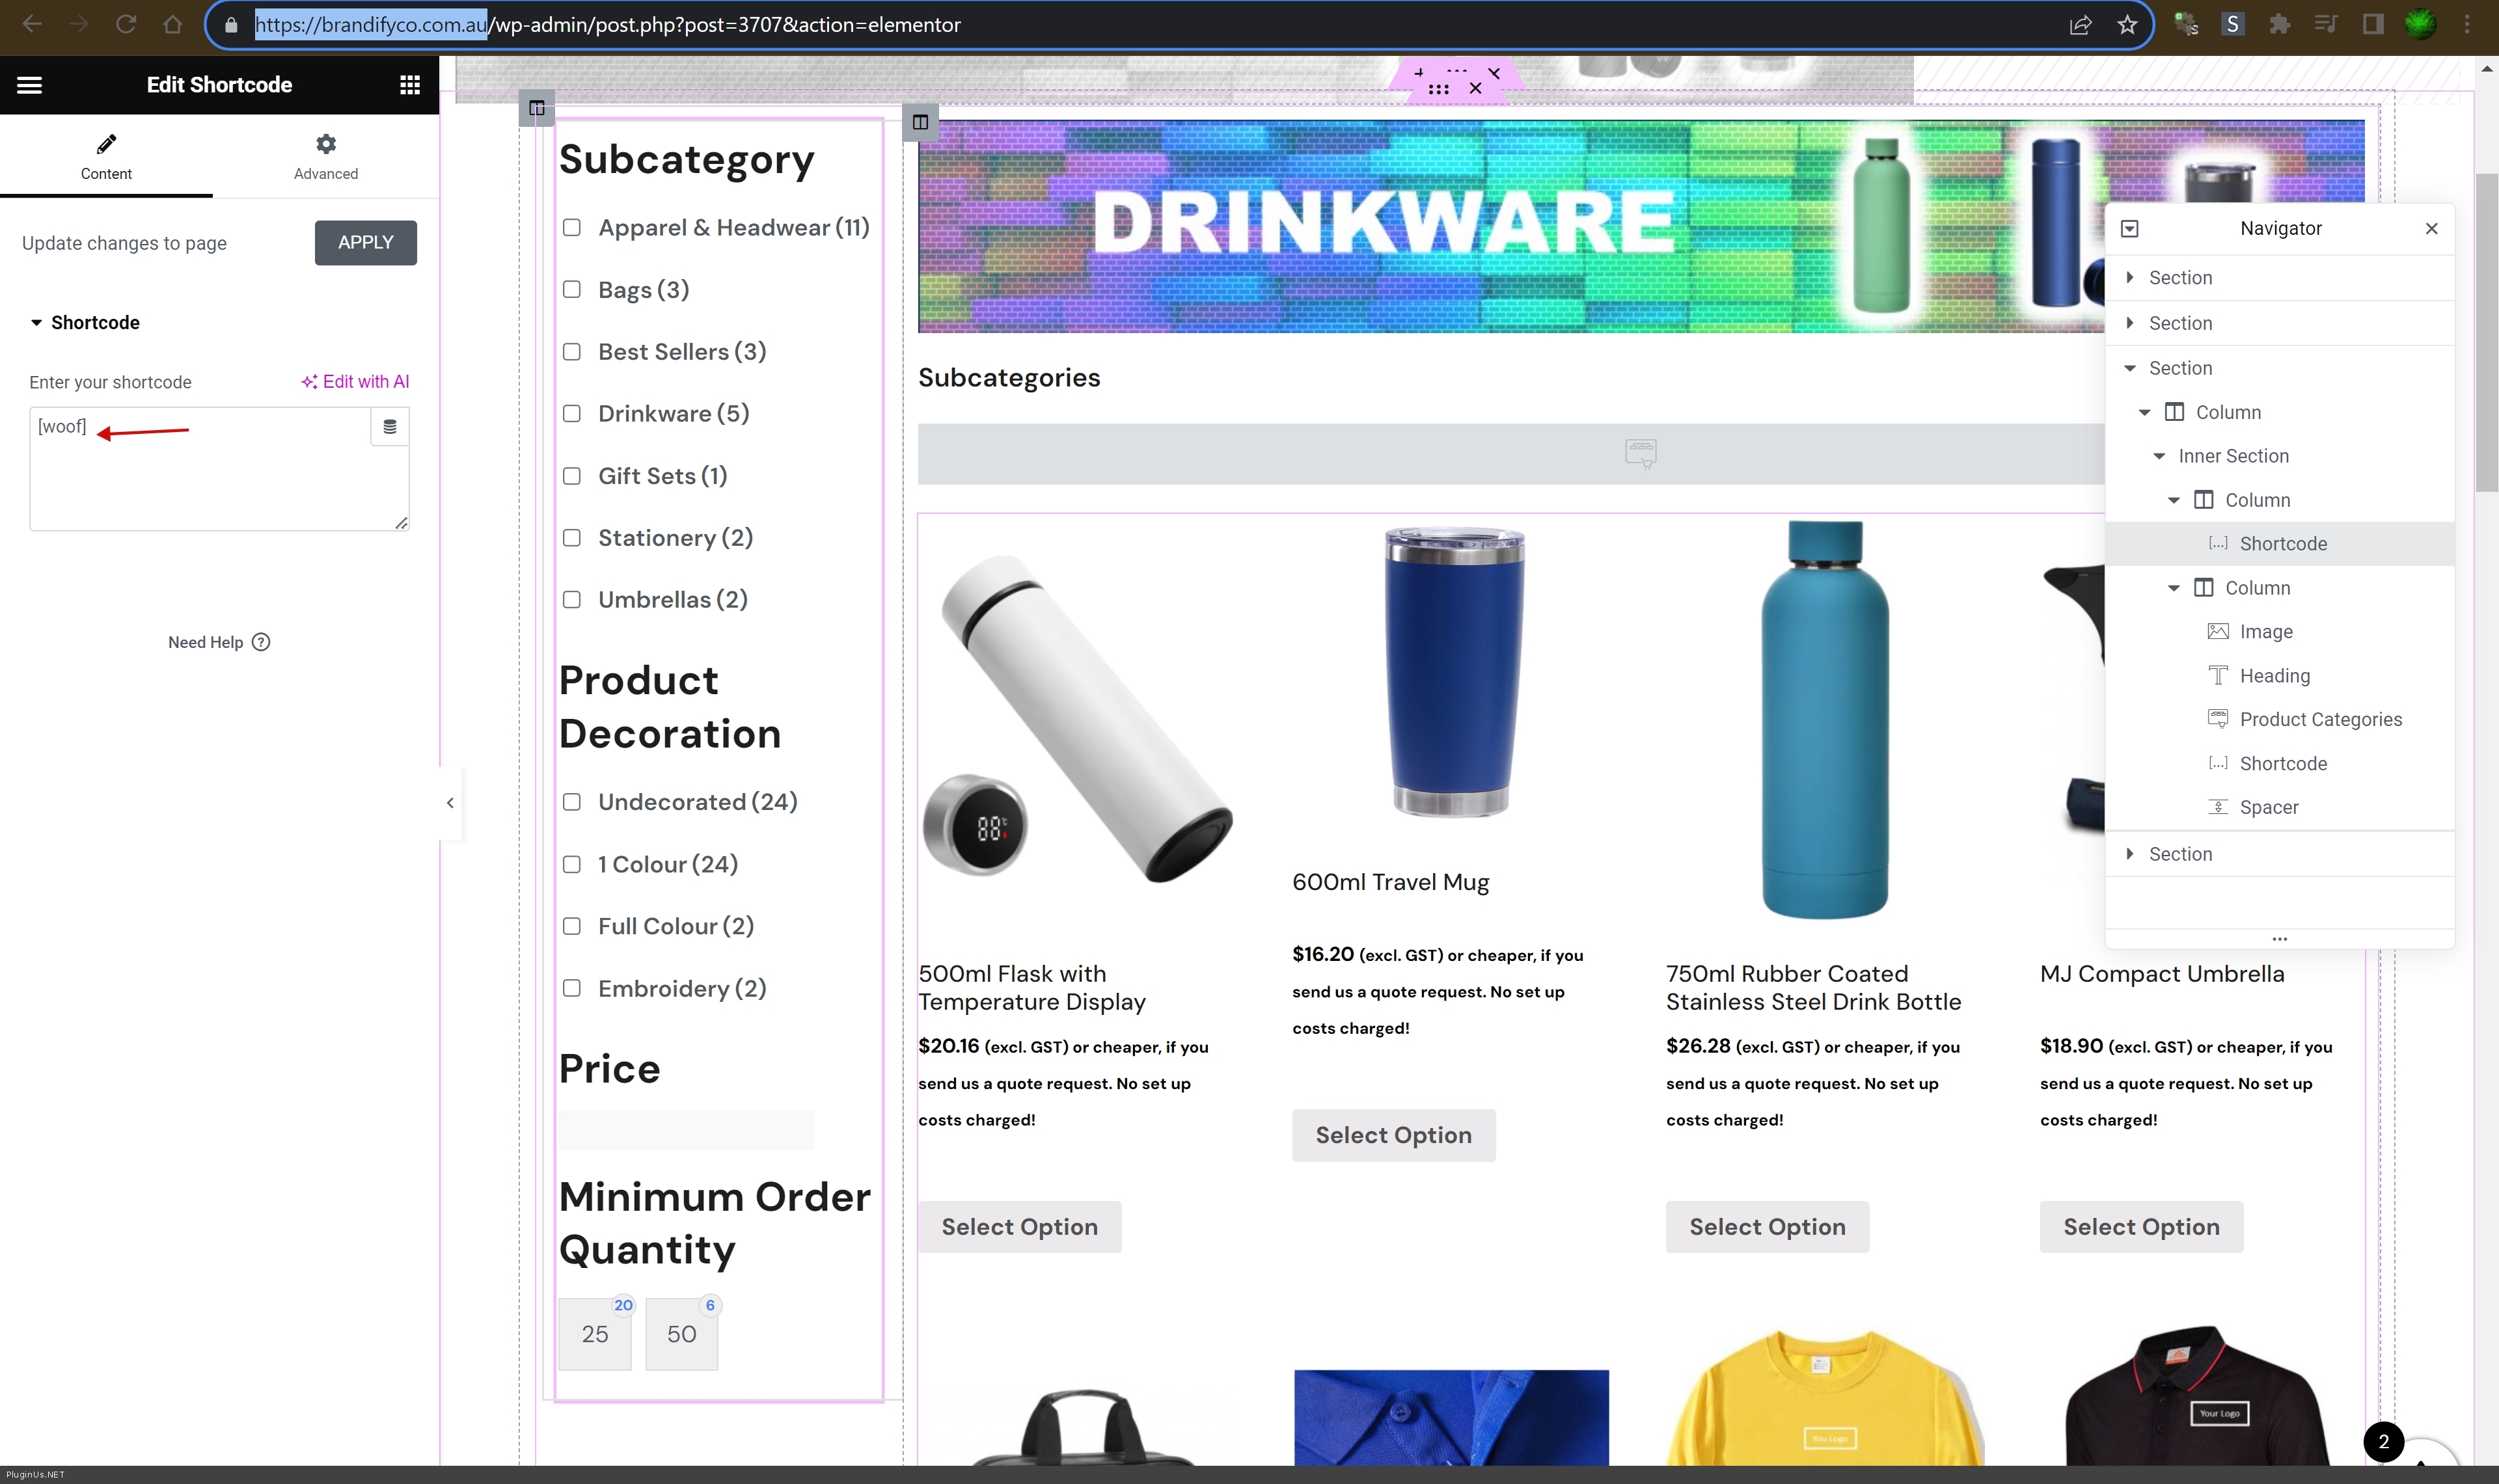Collapse the editor panel with arrow handle
This screenshot has width=2499, height=1484.
pyautogui.click(x=450, y=803)
